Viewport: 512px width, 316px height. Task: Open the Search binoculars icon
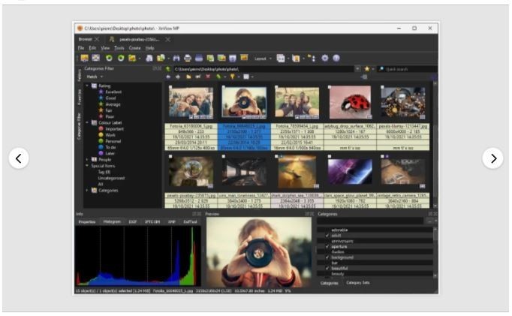pyautogui.click(x=176, y=58)
